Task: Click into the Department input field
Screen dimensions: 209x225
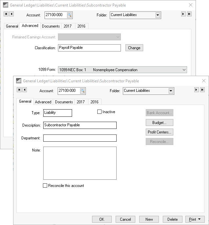Action: click(80, 138)
